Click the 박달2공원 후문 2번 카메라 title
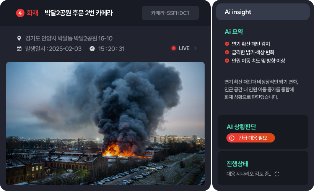The image size is (314, 191). (79, 13)
